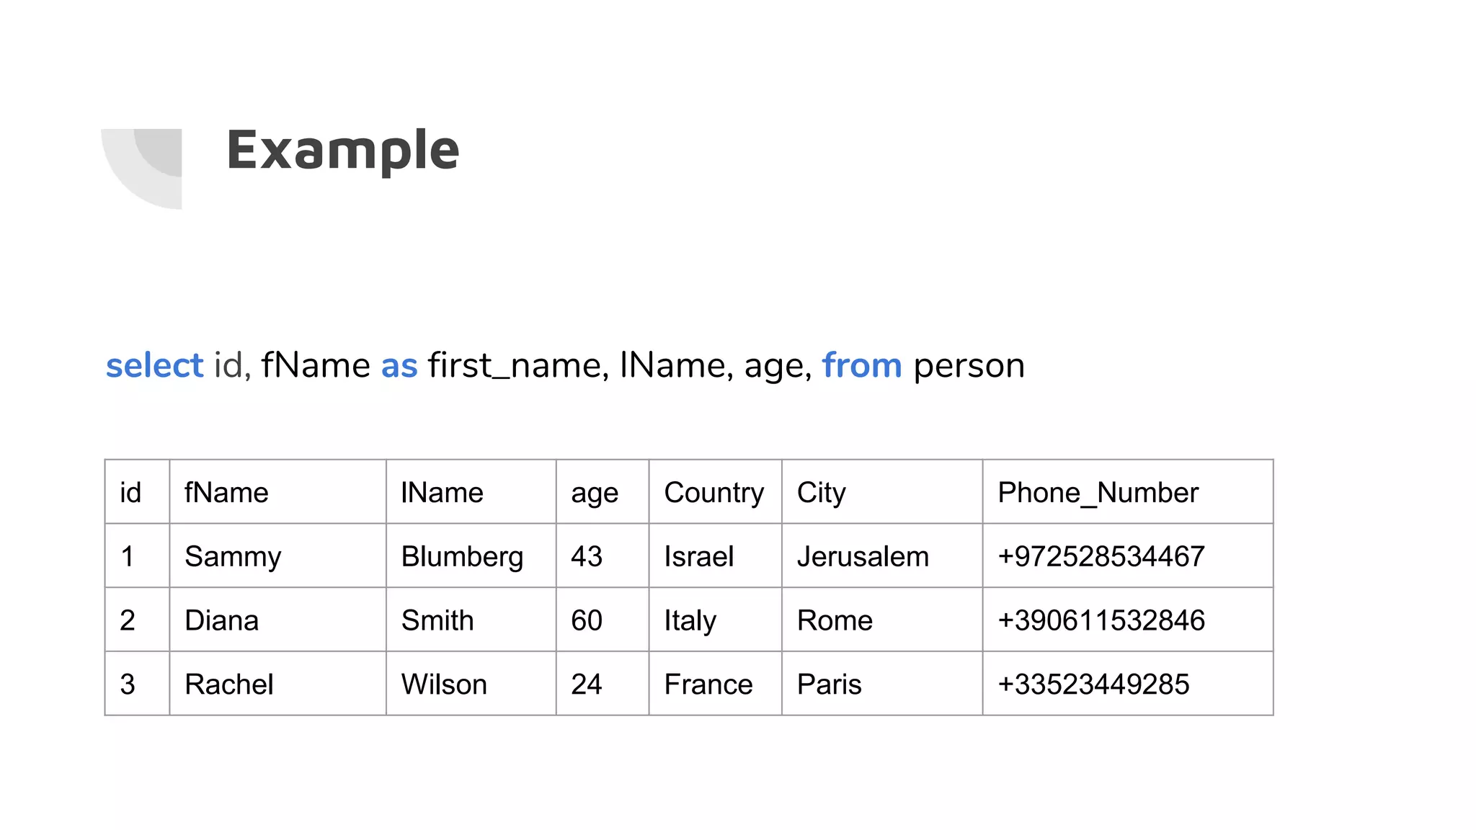1476x830 pixels.
Task: Click the Rome city cell
Action: [x=835, y=620]
